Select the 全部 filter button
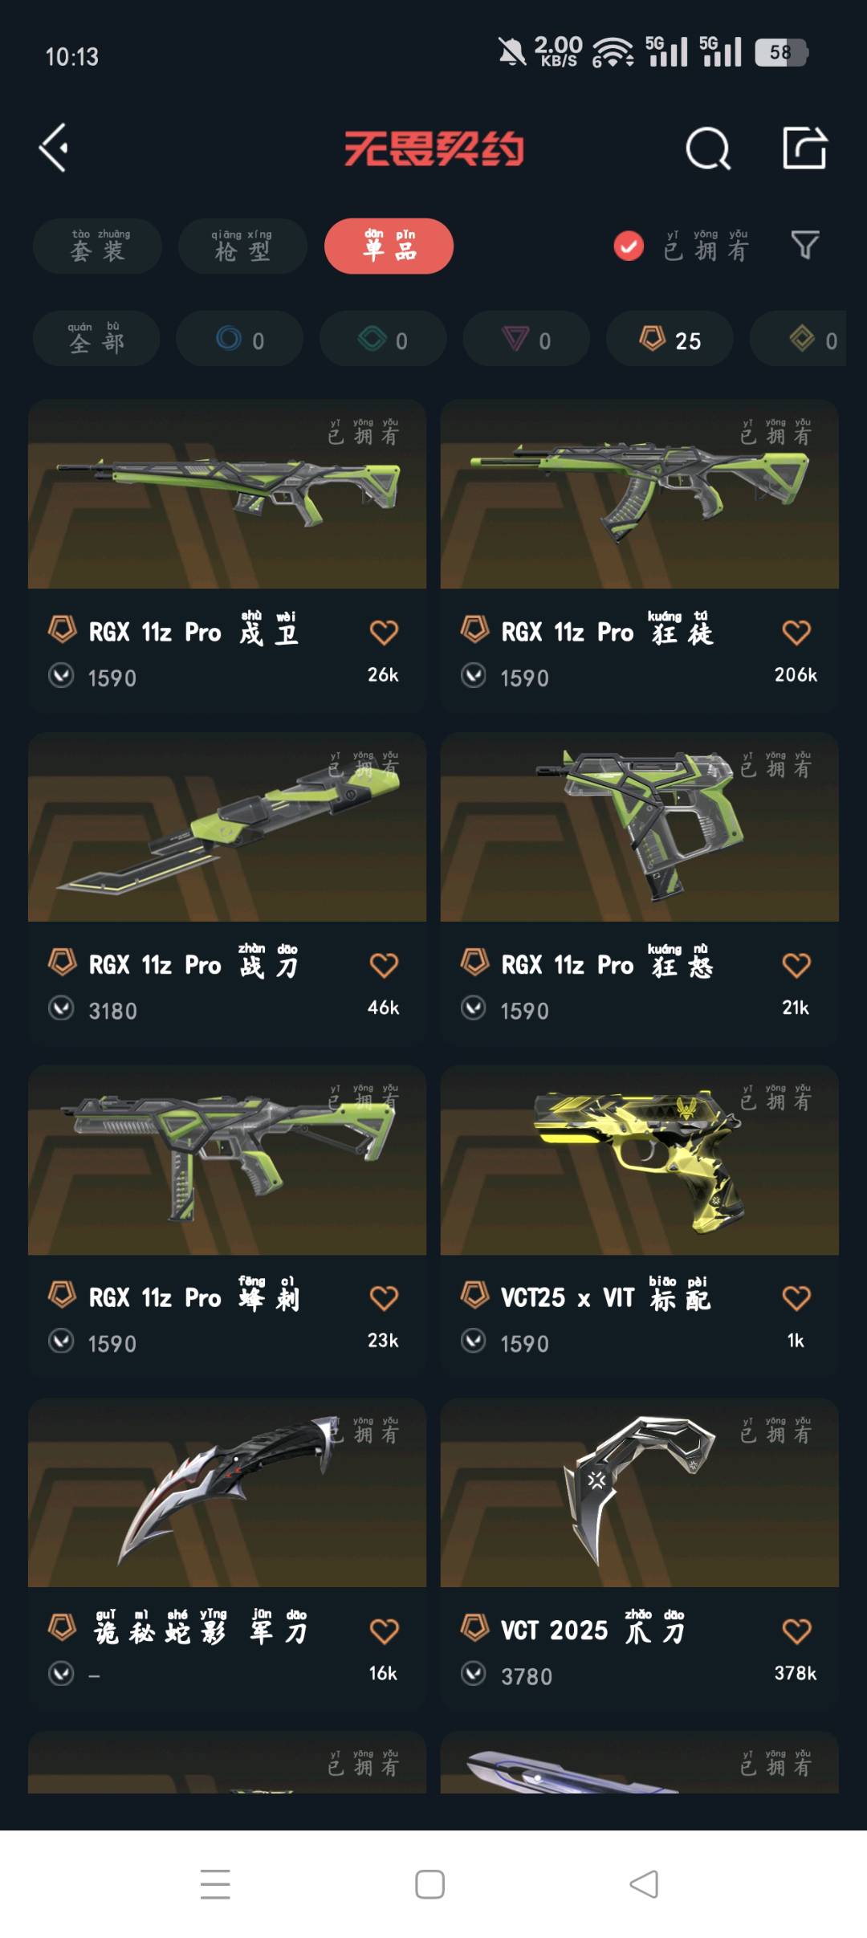The height and width of the screenshot is (1938, 867). click(x=96, y=339)
